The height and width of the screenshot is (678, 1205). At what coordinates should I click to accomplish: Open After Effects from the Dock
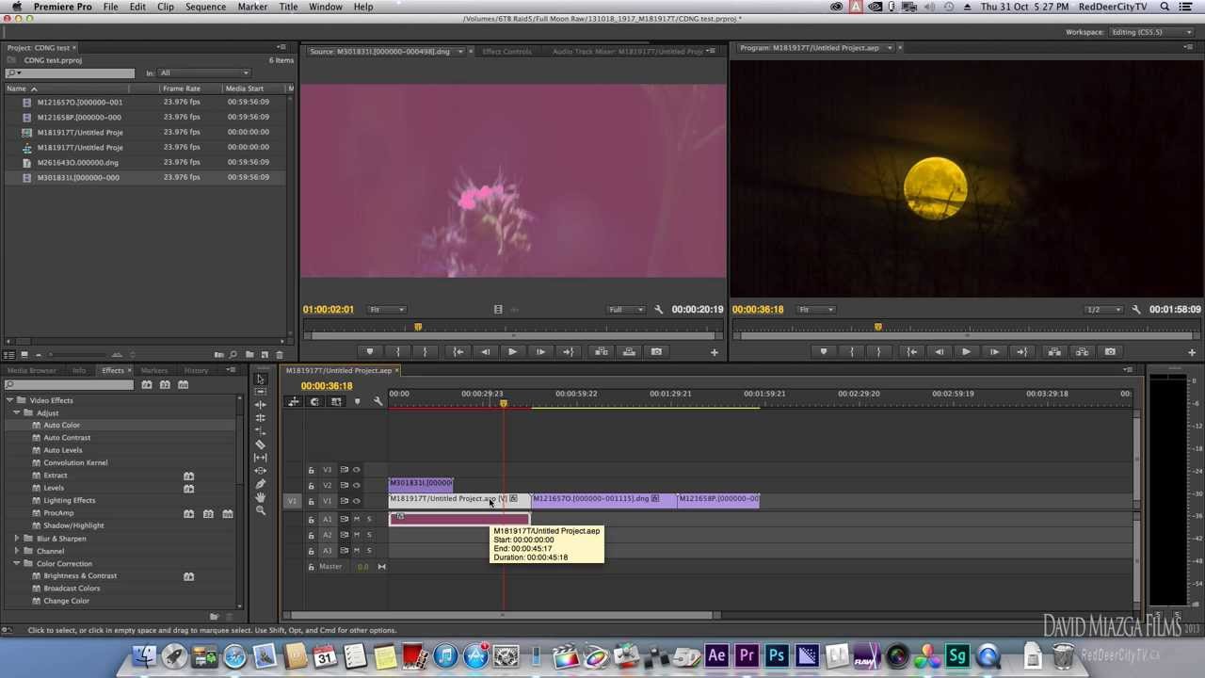(716, 655)
